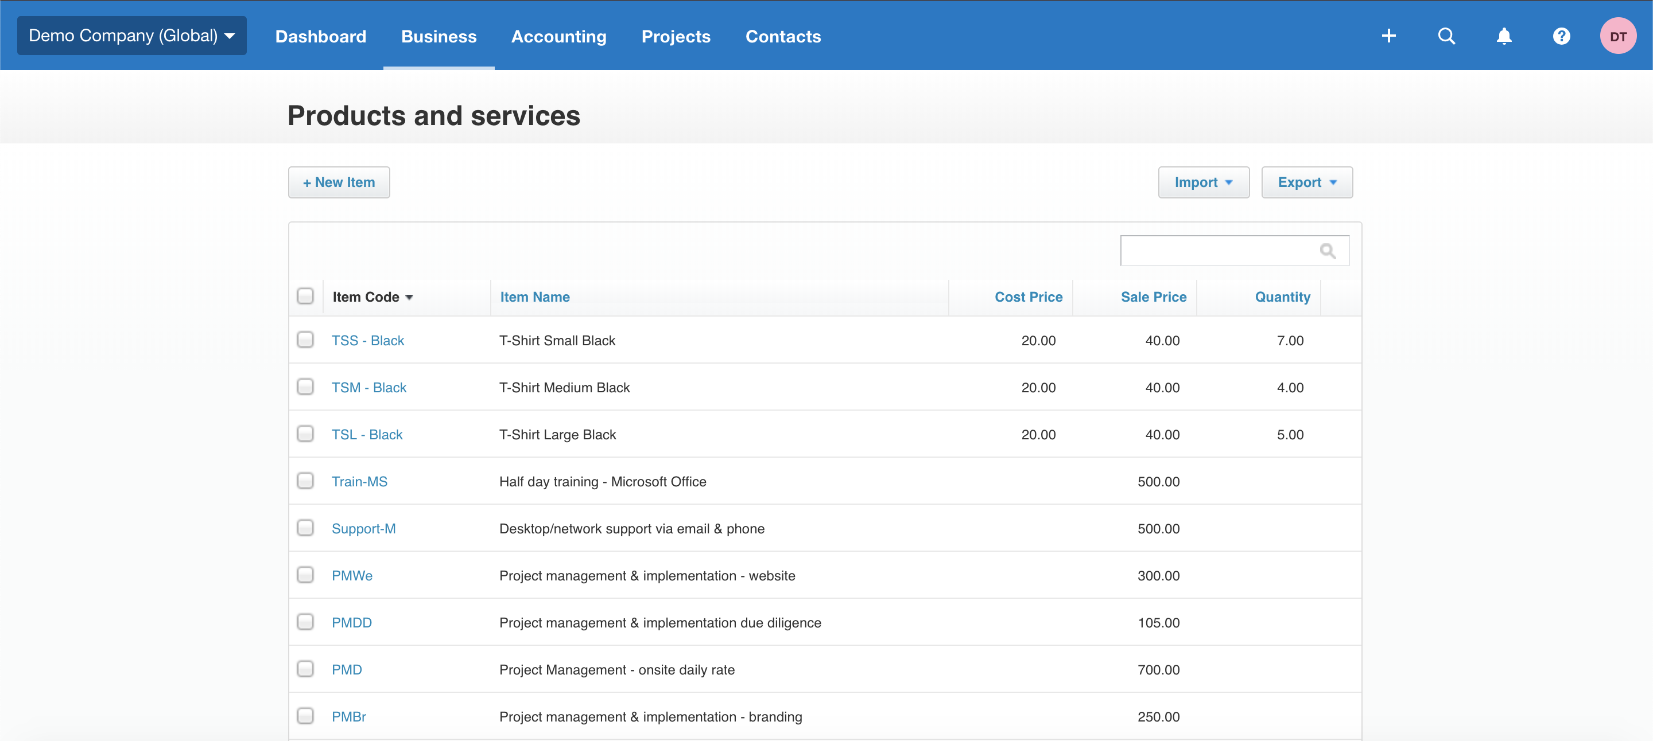Click the search icon in items filter box
The height and width of the screenshot is (741, 1653).
(x=1328, y=251)
